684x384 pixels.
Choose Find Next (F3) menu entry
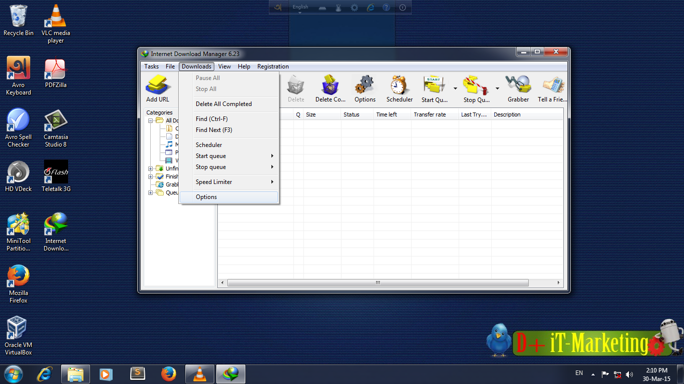(229, 130)
